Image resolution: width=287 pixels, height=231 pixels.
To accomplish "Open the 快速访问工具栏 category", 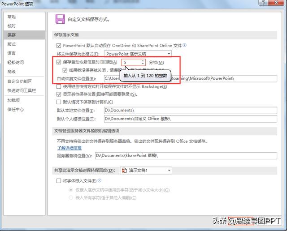I will point(22,90).
